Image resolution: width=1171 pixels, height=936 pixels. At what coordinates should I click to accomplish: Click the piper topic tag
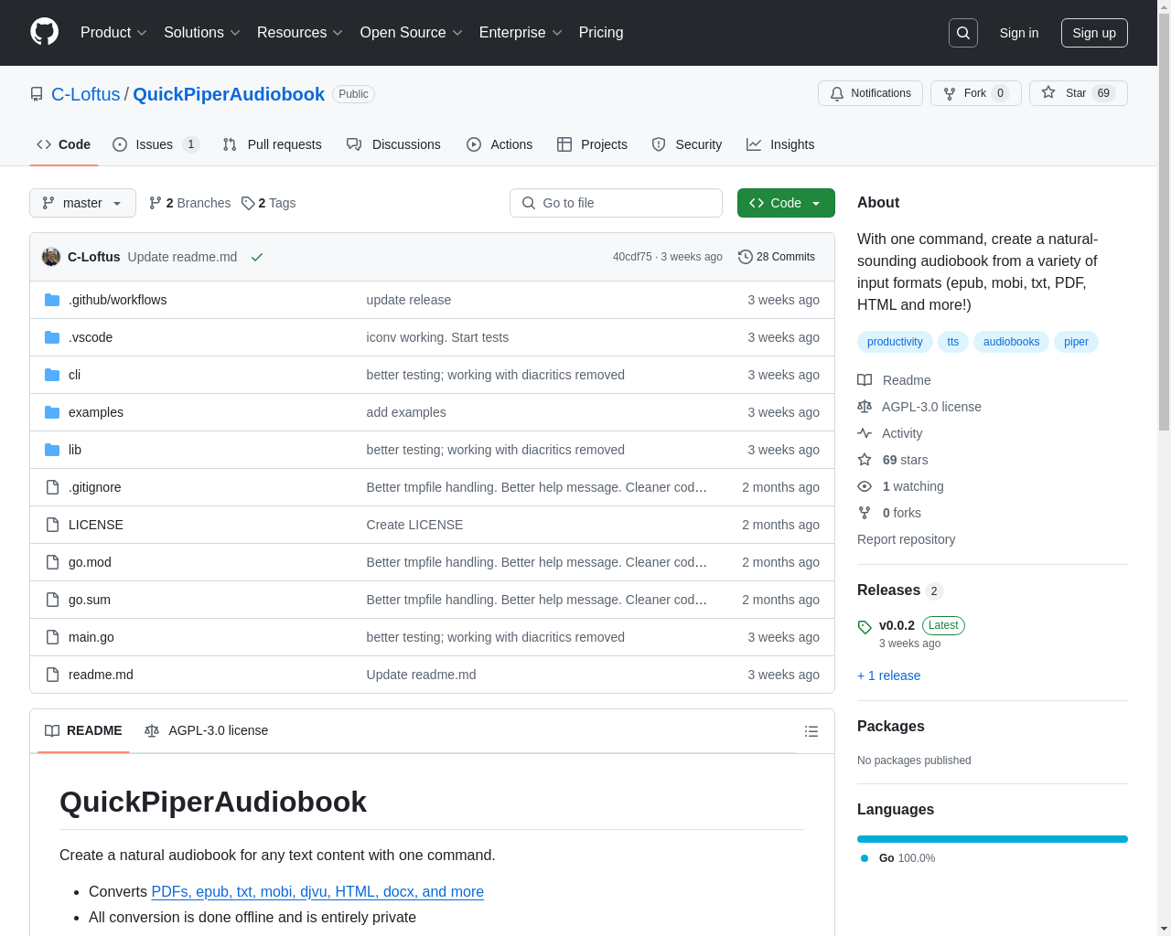(1076, 342)
